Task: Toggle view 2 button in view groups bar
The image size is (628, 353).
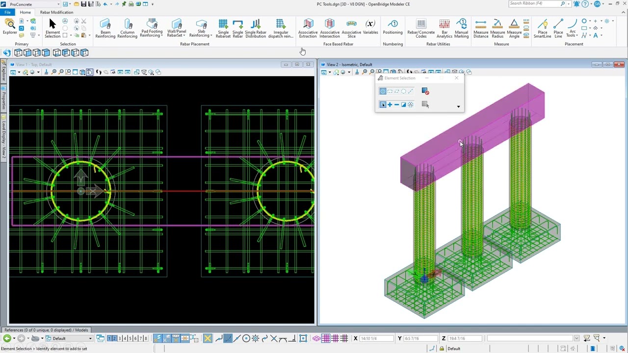Action: click(115, 338)
